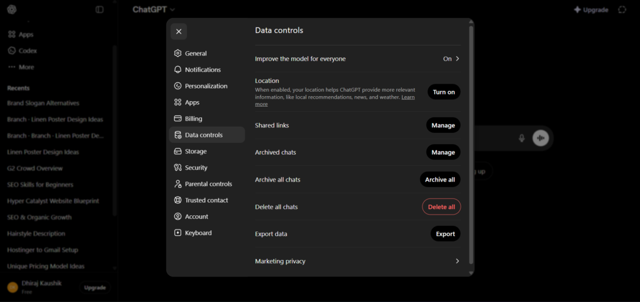Open the Storage settings tab
Screen dimensions: 640x302
207,151
